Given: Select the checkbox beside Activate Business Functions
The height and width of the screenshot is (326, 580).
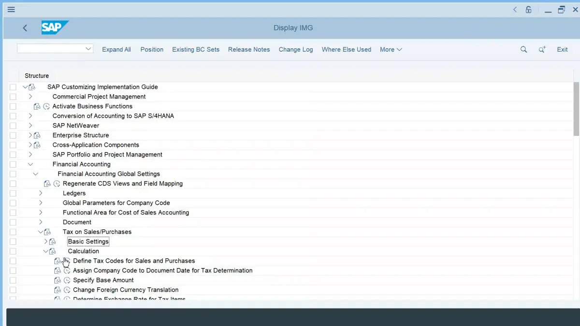Looking at the screenshot, I should [x=13, y=106].
